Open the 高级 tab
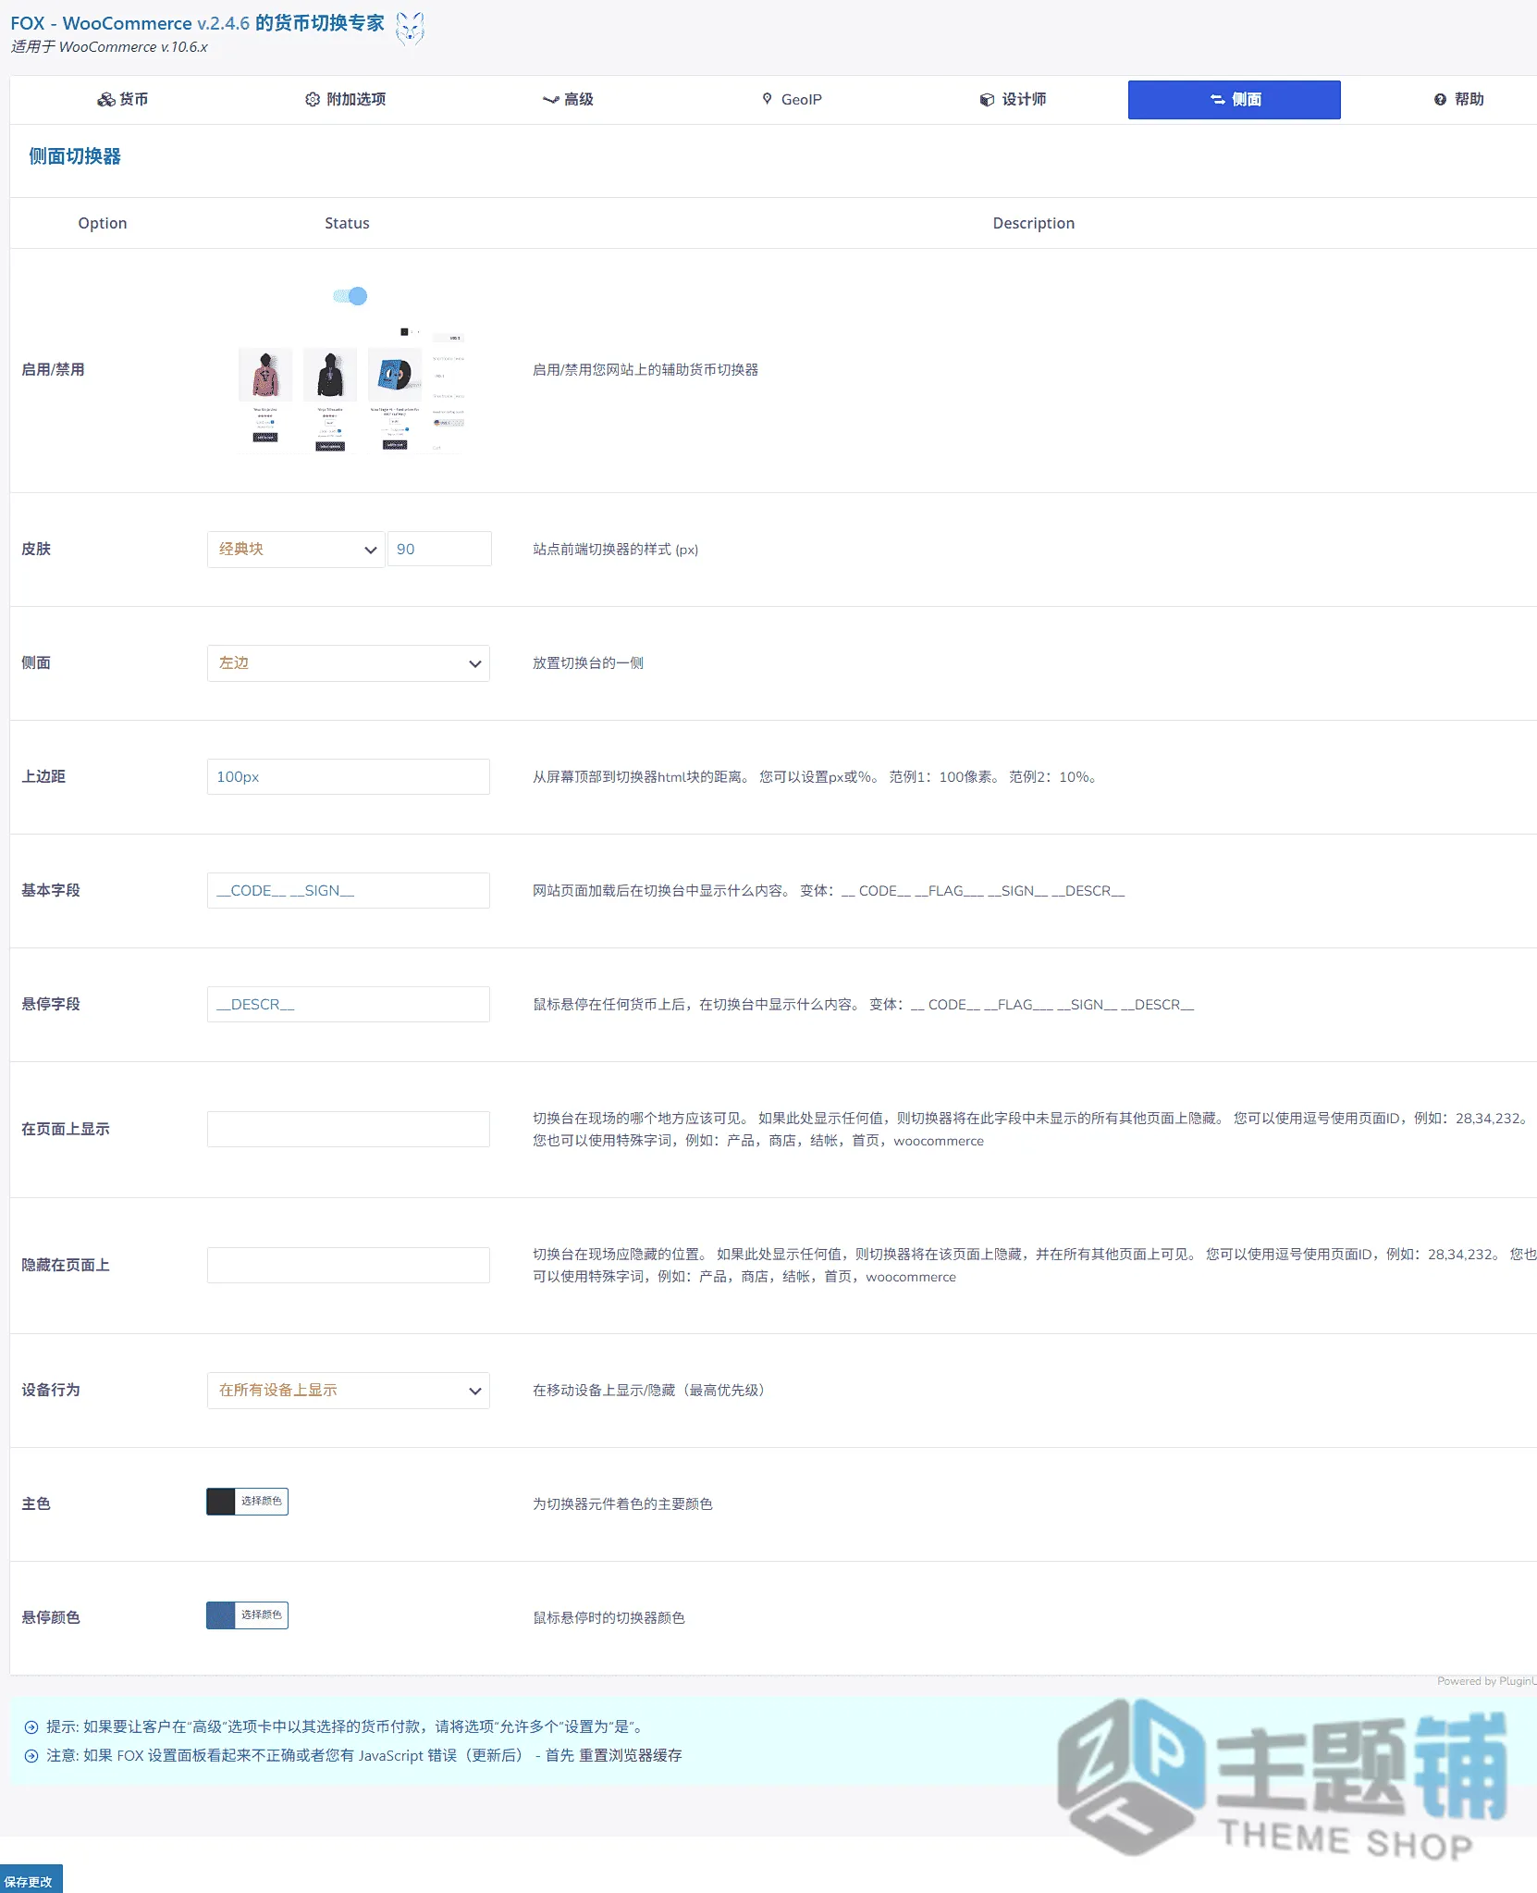 coord(568,100)
